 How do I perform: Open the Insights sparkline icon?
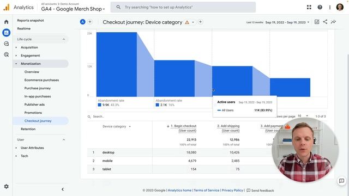point(333,22)
